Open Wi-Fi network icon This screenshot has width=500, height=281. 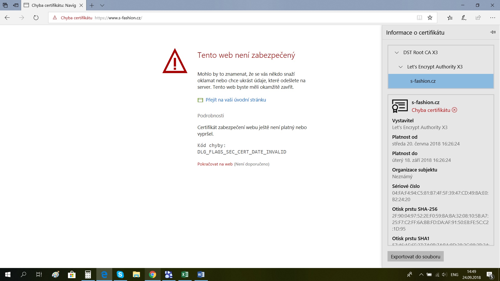click(437, 274)
